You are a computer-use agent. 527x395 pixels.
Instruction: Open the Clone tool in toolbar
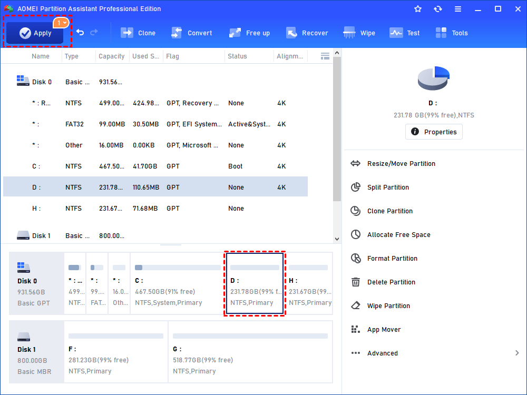[x=138, y=33]
